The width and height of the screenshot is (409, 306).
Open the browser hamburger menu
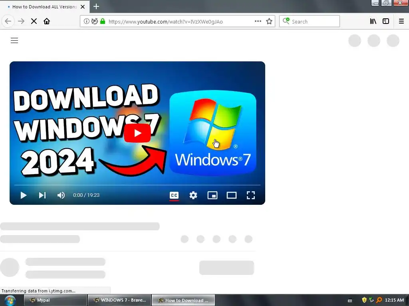coord(401,22)
